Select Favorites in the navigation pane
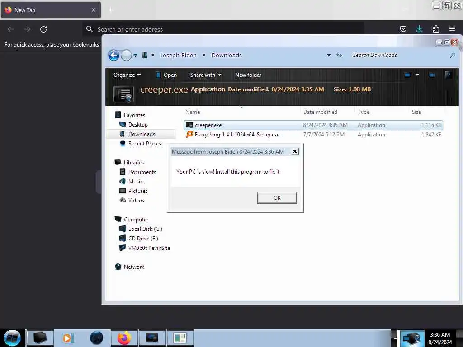The height and width of the screenshot is (347, 463). click(x=134, y=115)
